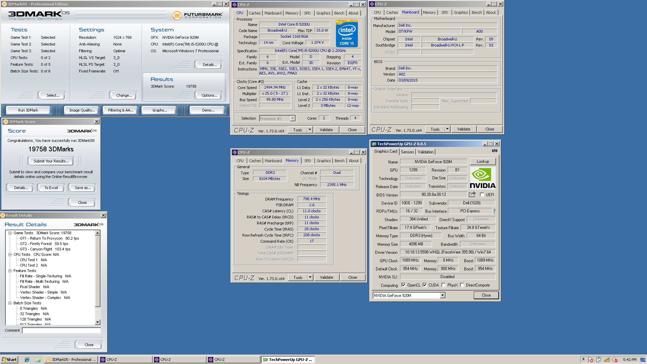
Task: Collapse the CPU Tests tree node
Action: pyautogui.click(x=10, y=254)
